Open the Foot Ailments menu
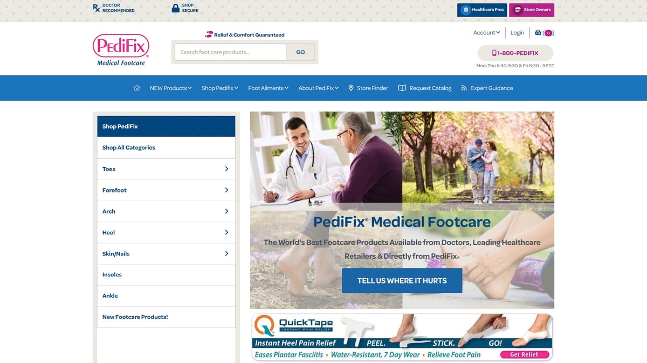The width and height of the screenshot is (647, 363). 268,88
